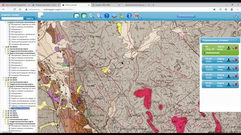This screenshot has width=241, height=135.
Task: Switch to the Каталог растров browser tab
Action: pyautogui.click(x=76, y=5)
